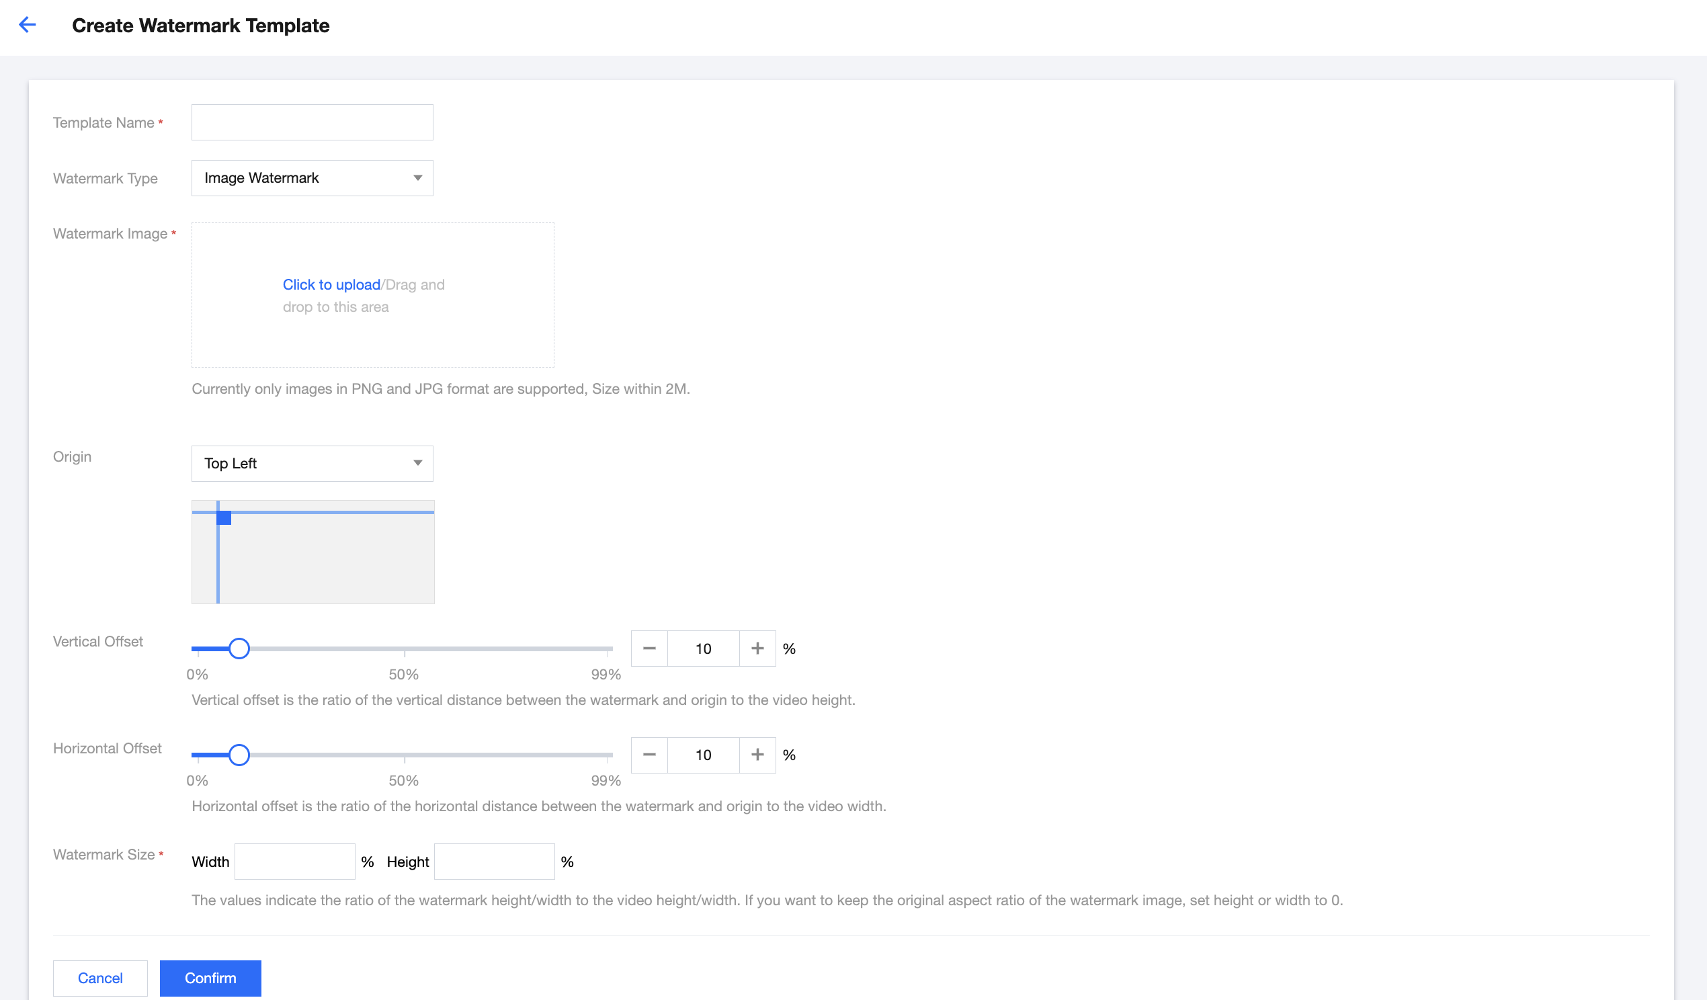Expand the Origin dropdown
1707x1000 pixels.
[x=313, y=464]
